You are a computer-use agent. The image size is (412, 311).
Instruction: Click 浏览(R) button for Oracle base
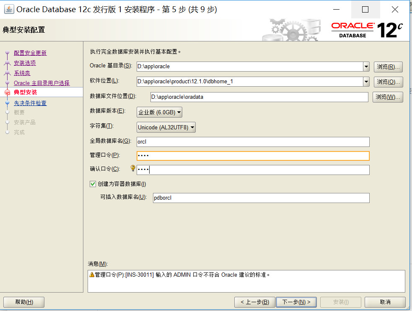point(388,67)
